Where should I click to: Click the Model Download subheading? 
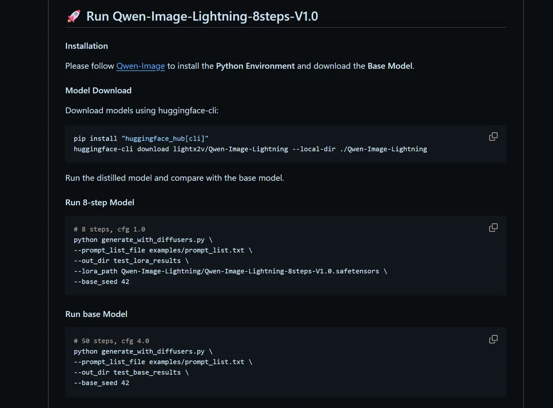click(x=99, y=91)
